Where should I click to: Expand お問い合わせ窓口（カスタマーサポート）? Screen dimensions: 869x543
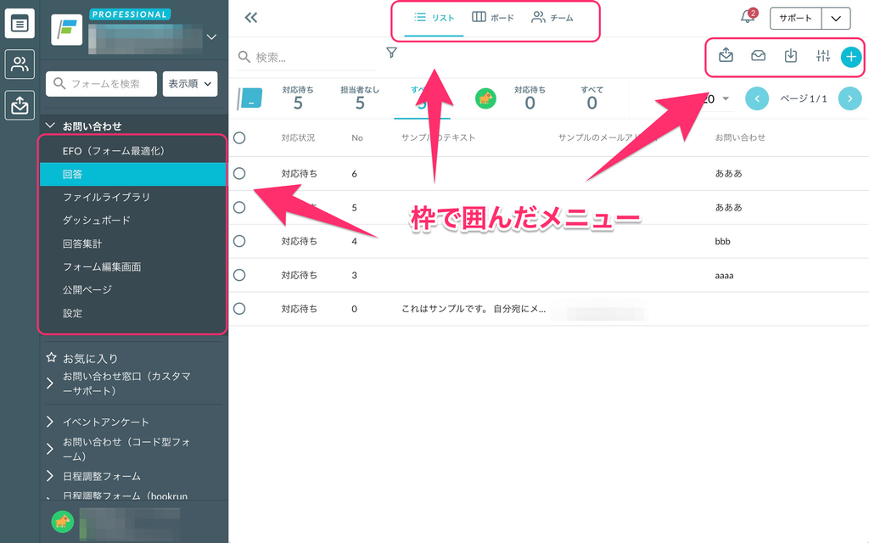click(50, 383)
